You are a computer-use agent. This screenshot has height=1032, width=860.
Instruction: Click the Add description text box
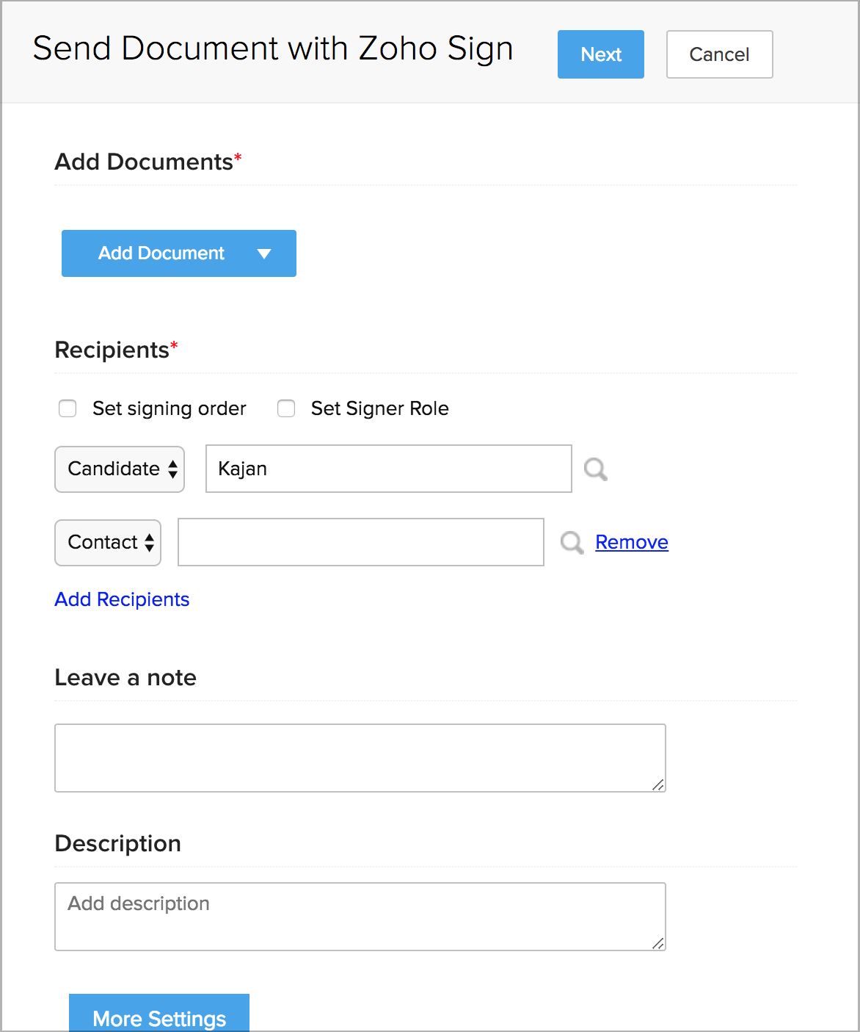(x=360, y=917)
